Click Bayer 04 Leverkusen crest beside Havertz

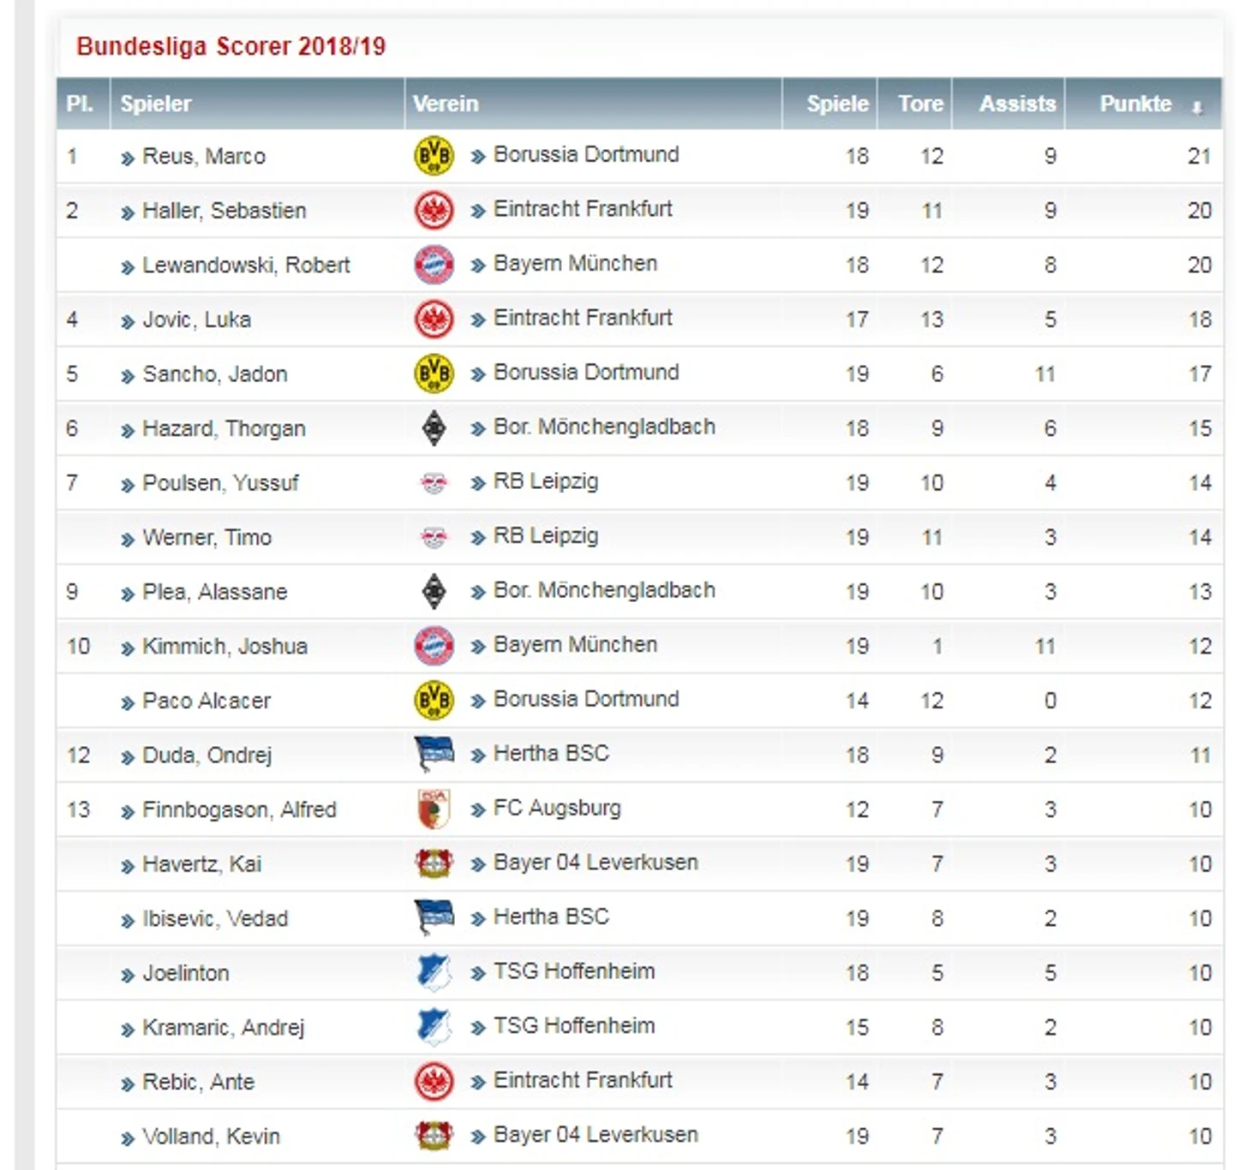(x=434, y=863)
